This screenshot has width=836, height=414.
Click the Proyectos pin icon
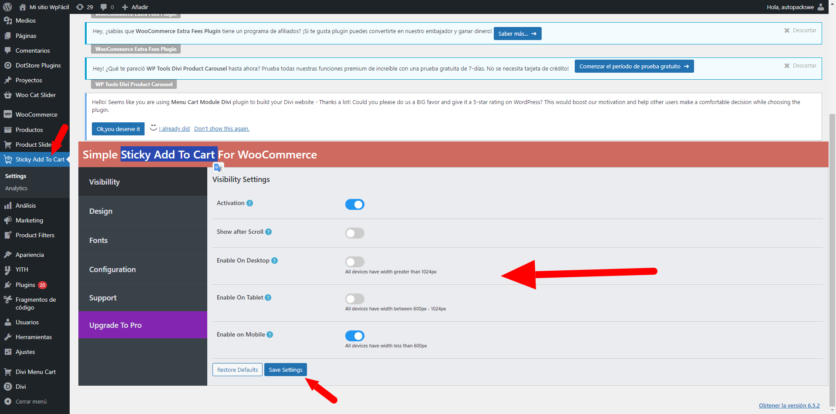click(x=8, y=80)
